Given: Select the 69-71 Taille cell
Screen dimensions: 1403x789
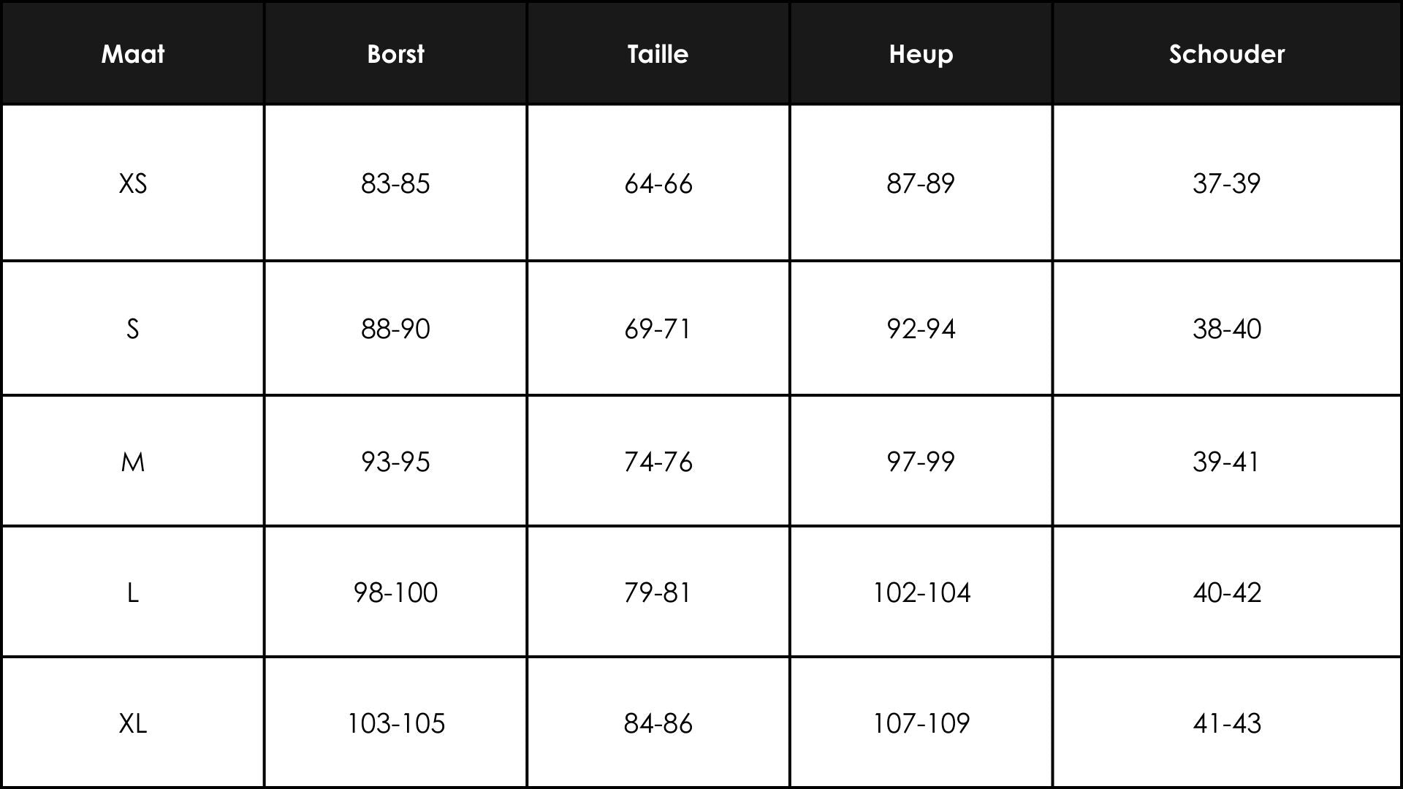Looking at the screenshot, I should 658,329.
